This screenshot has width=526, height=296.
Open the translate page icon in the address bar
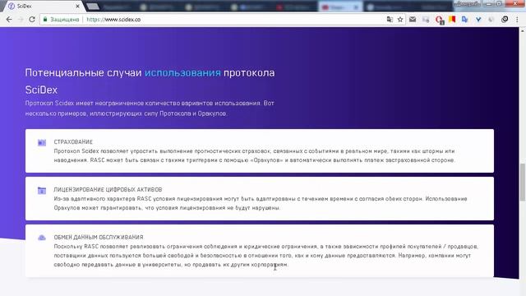(390, 20)
